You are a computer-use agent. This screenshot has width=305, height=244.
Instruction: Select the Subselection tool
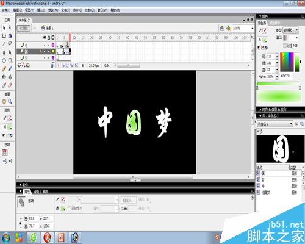tap(10, 27)
